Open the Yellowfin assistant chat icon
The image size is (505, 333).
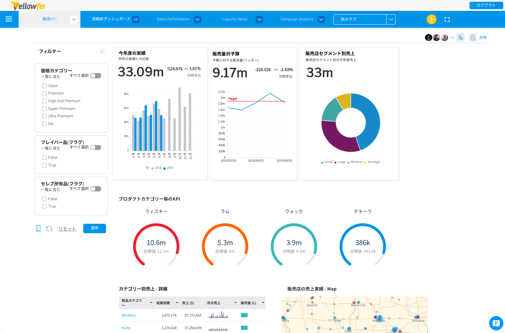496,323
